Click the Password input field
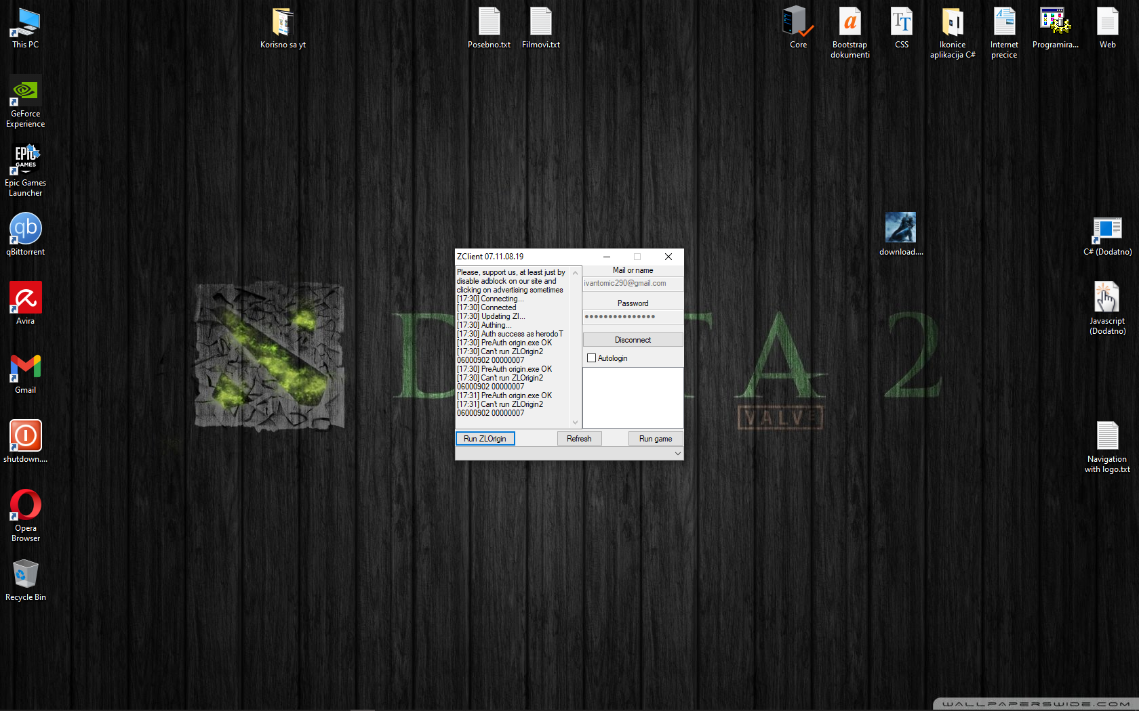This screenshot has width=1139, height=711. pyautogui.click(x=633, y=317)
